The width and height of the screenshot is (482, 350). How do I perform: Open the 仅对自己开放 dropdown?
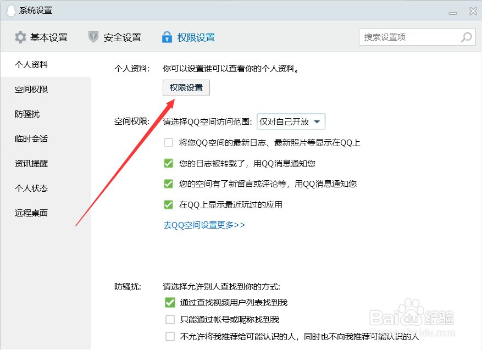click(290, 121)
